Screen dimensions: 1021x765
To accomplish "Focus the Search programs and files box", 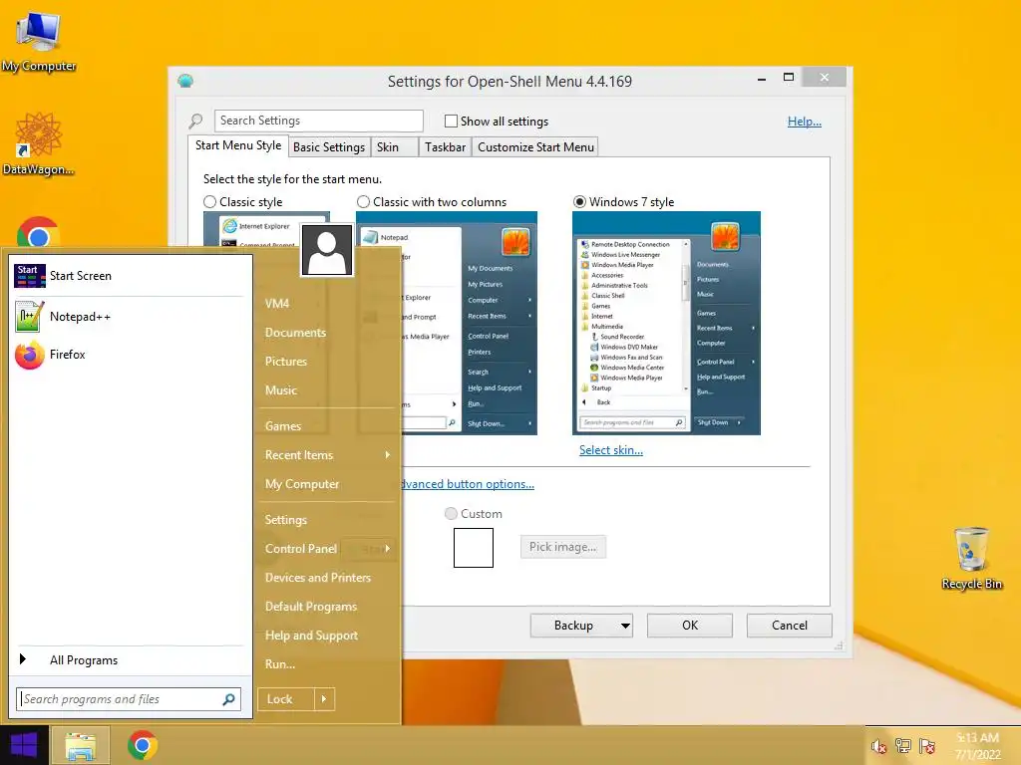I will point(129,699).
